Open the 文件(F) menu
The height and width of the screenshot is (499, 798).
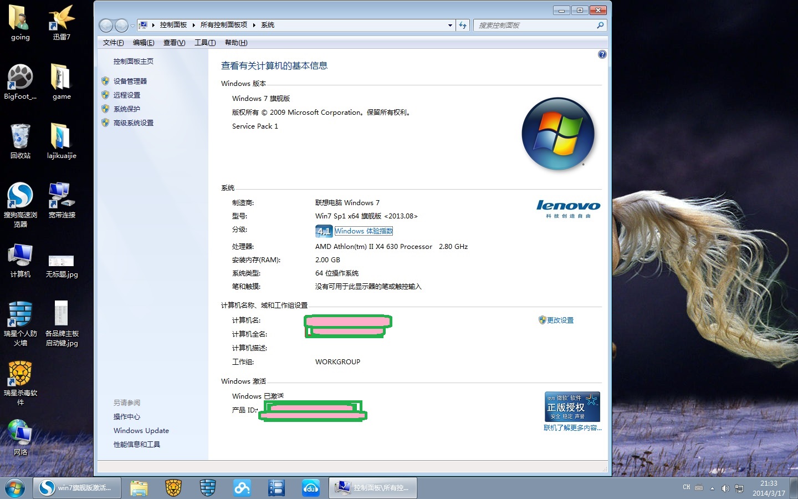[x=113, y=43]
